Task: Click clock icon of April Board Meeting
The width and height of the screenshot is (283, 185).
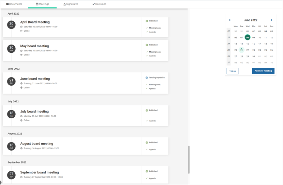Action: (21, 27)
